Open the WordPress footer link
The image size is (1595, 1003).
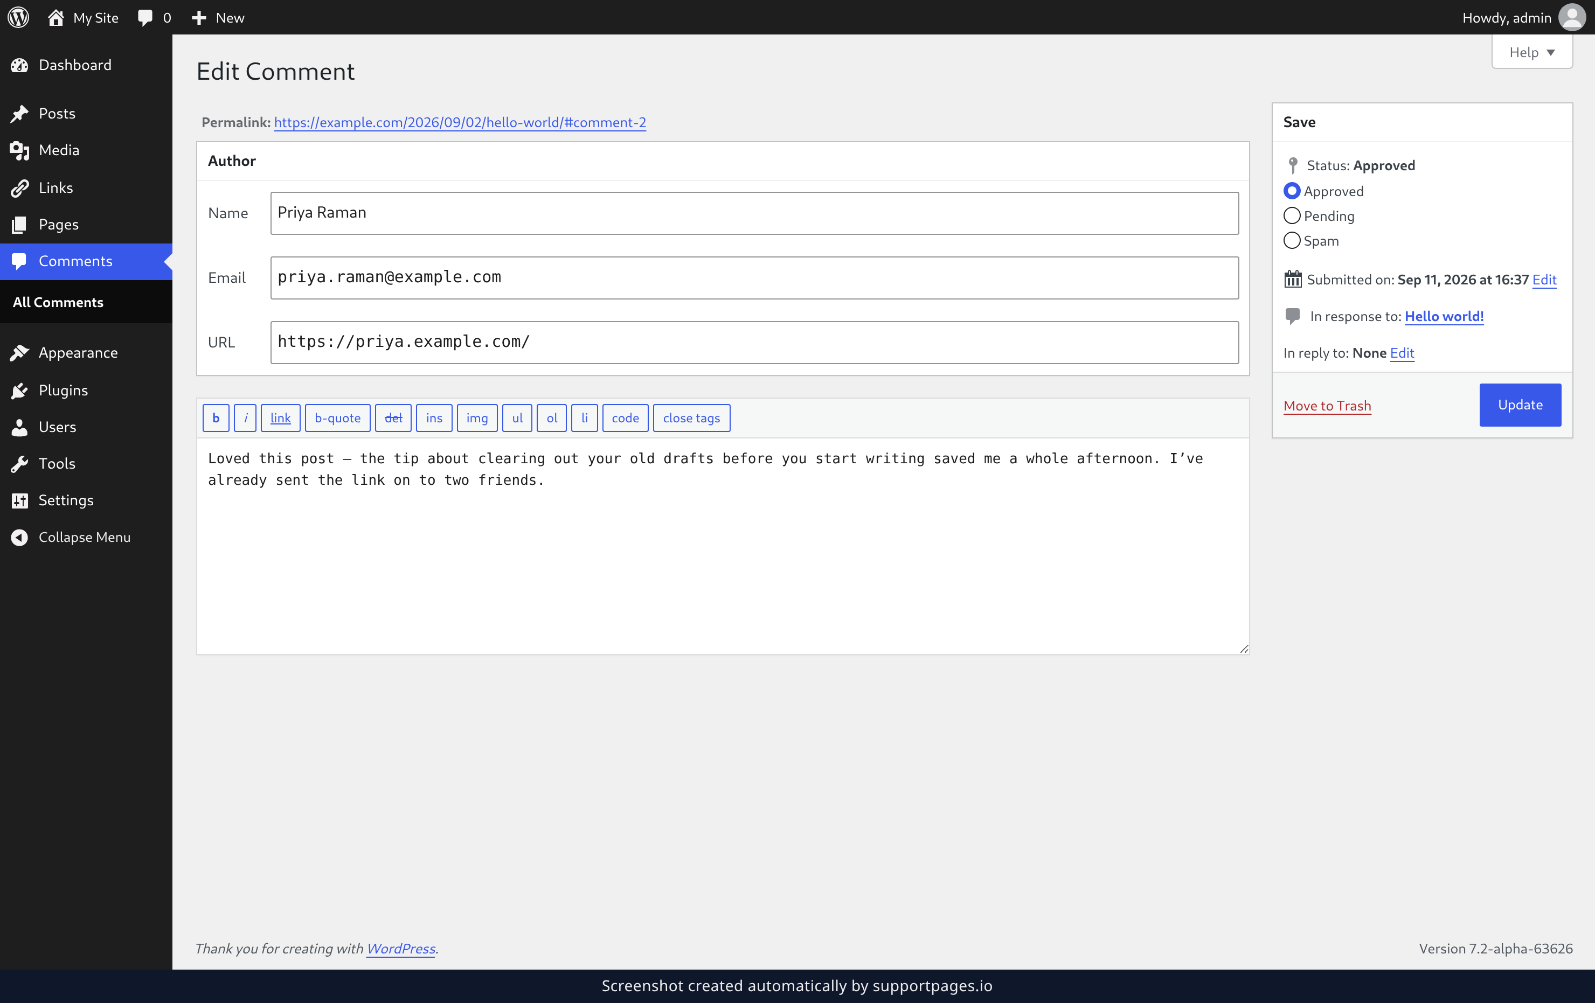coord(401,948)
